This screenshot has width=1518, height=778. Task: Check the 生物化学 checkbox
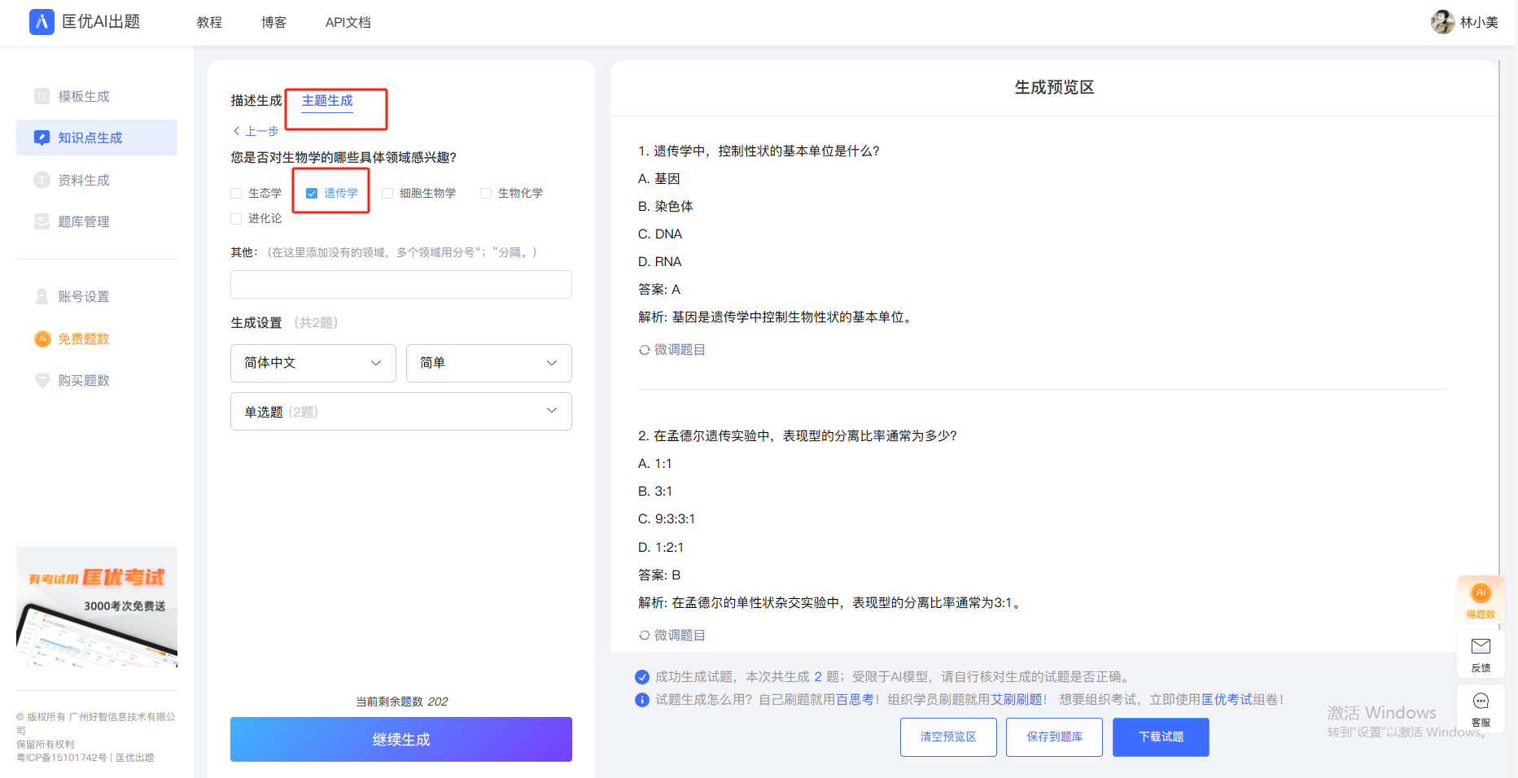(486, 193)
